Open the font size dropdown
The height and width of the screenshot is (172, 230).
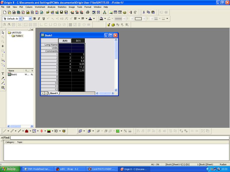point(30,19)
